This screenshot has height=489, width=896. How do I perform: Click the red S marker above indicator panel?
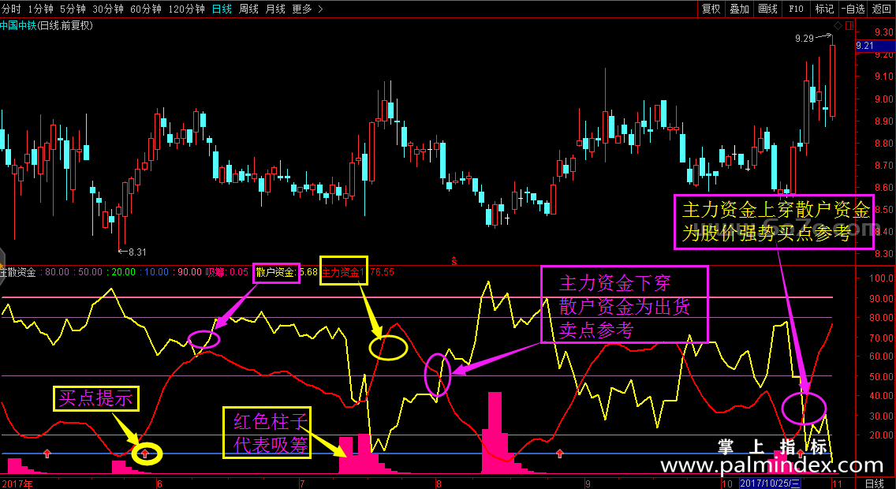tap(455, 262)
